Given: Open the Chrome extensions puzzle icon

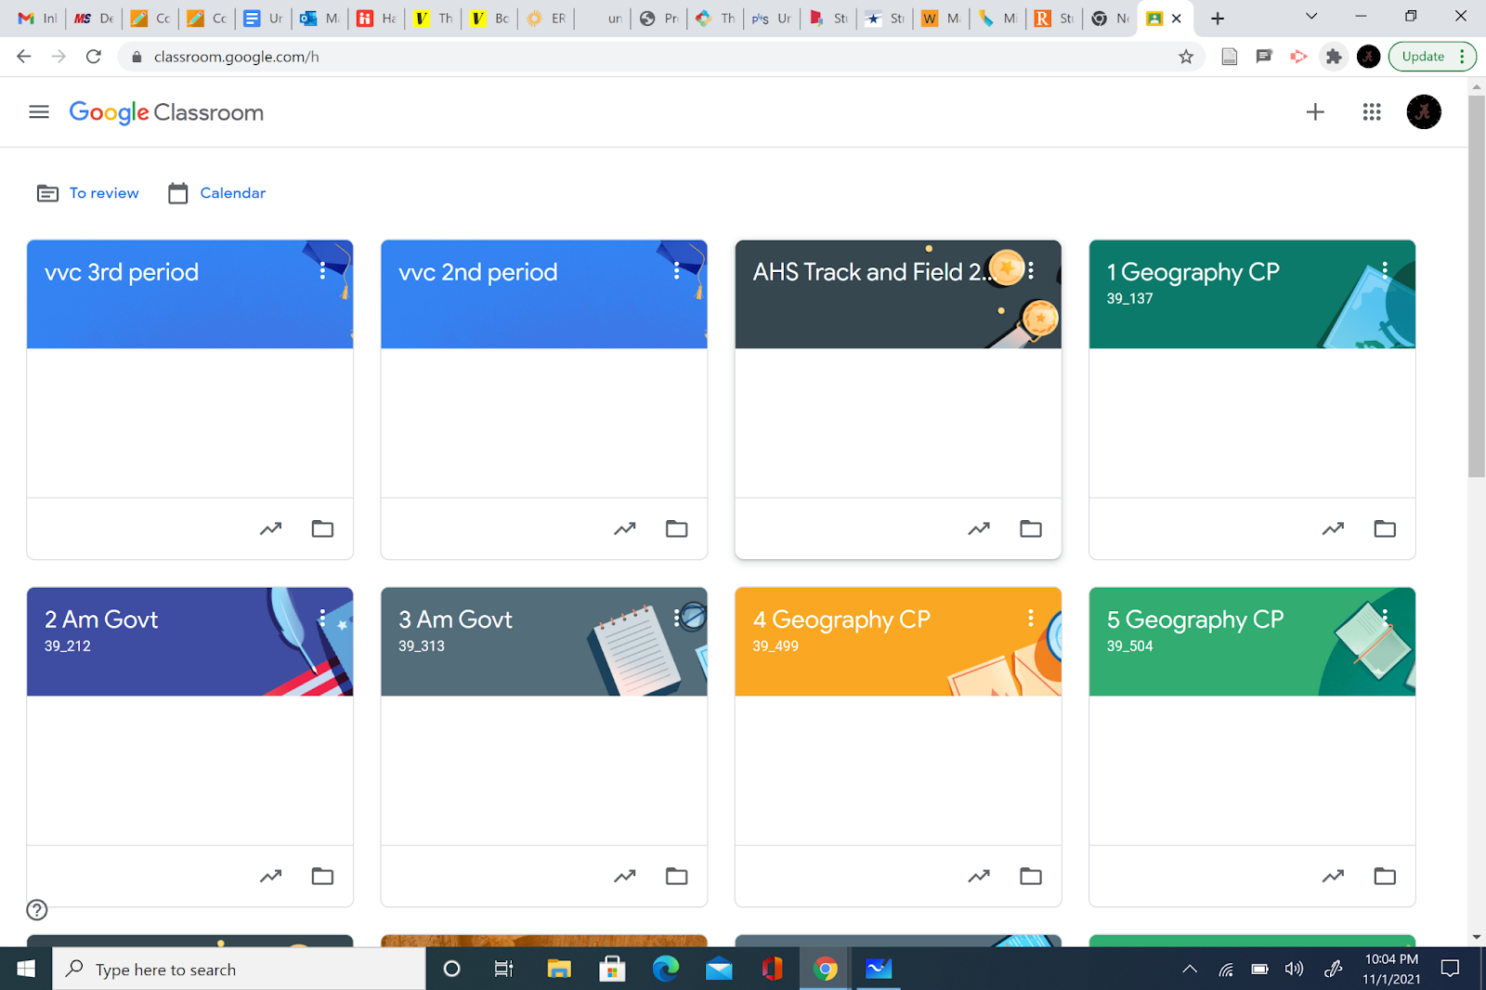Looking at the screenshot, I should point(1334,57).
